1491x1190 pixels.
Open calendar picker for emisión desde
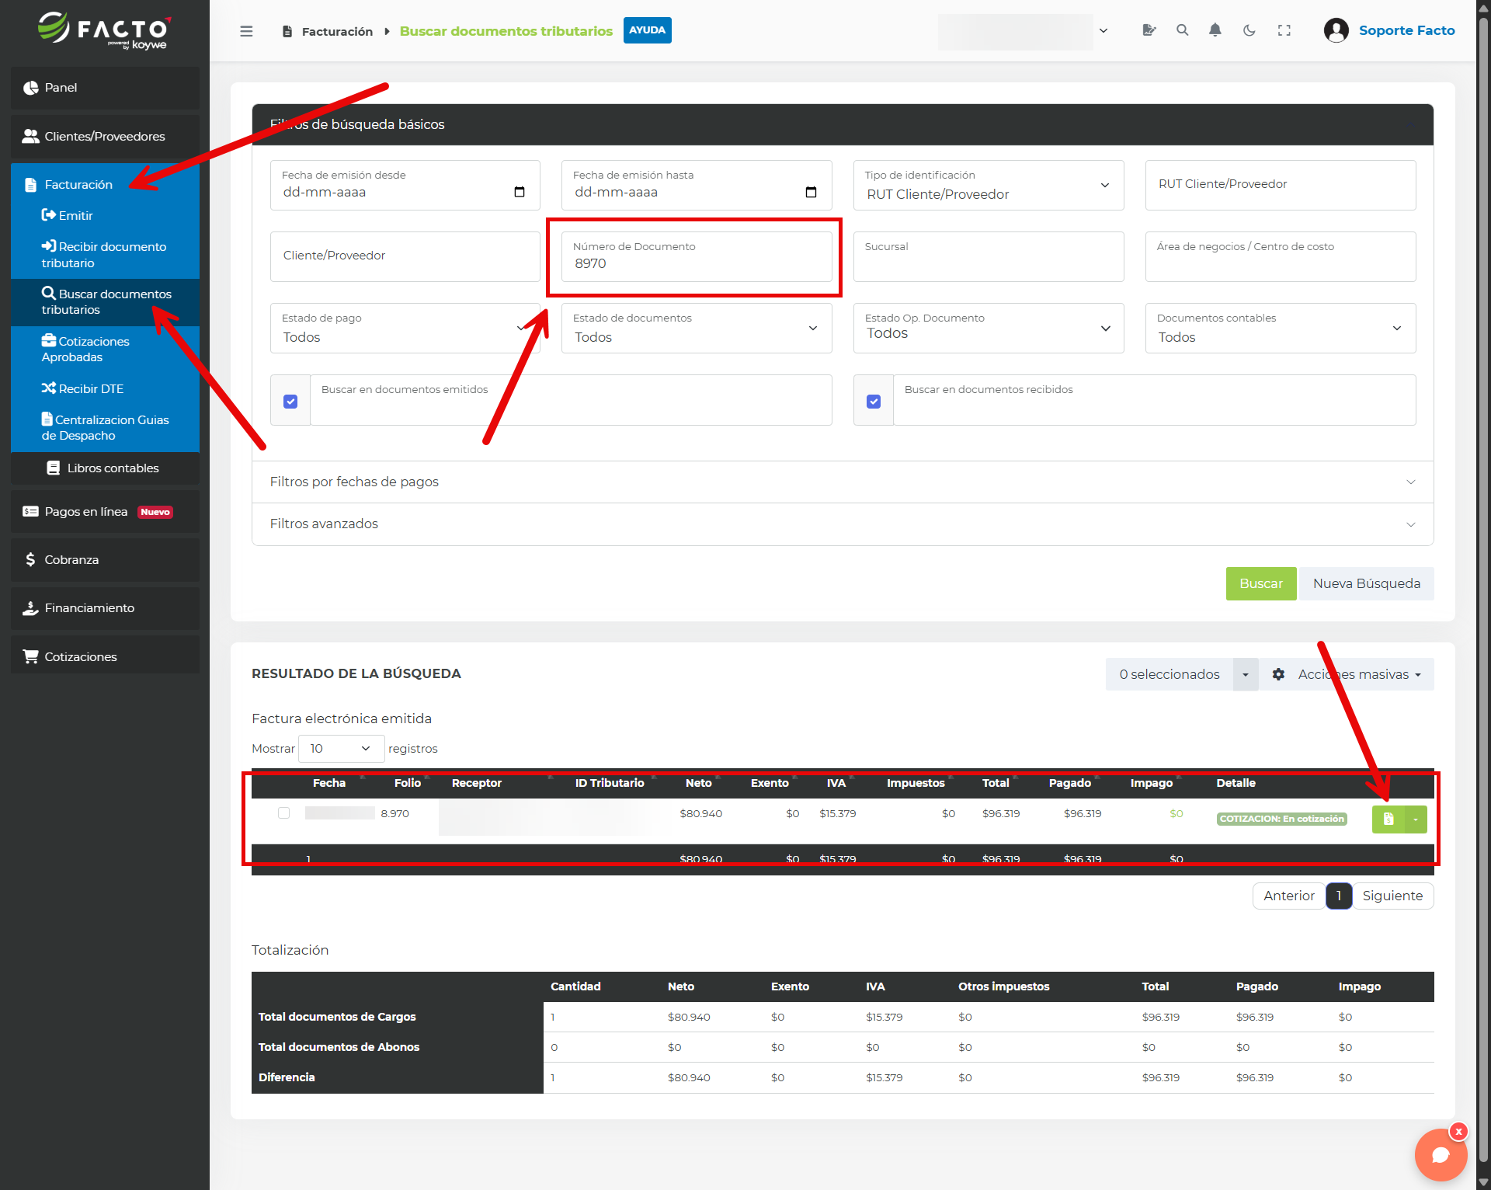[520, 192]
